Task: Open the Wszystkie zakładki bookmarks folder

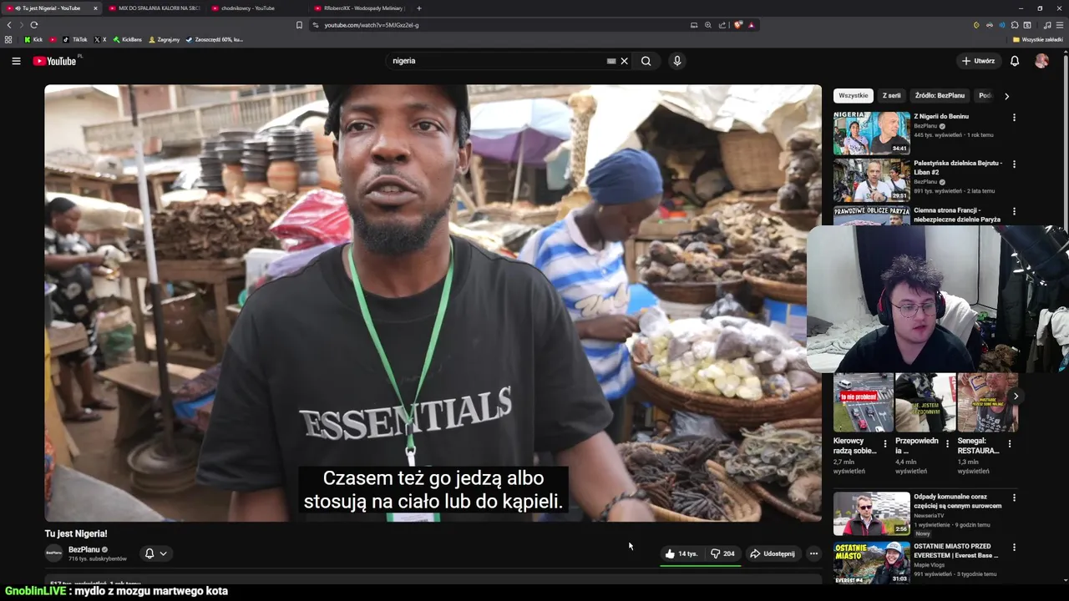Action: pos(1038,39)
